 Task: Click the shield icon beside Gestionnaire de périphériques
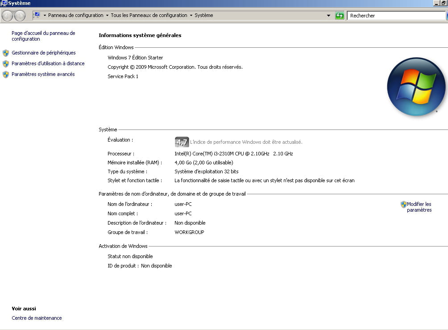click(6, 53)
